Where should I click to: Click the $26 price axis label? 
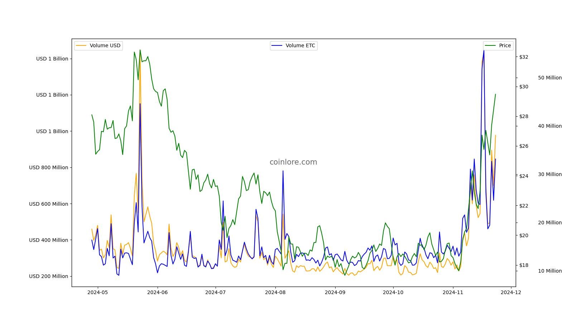[524, 146]
